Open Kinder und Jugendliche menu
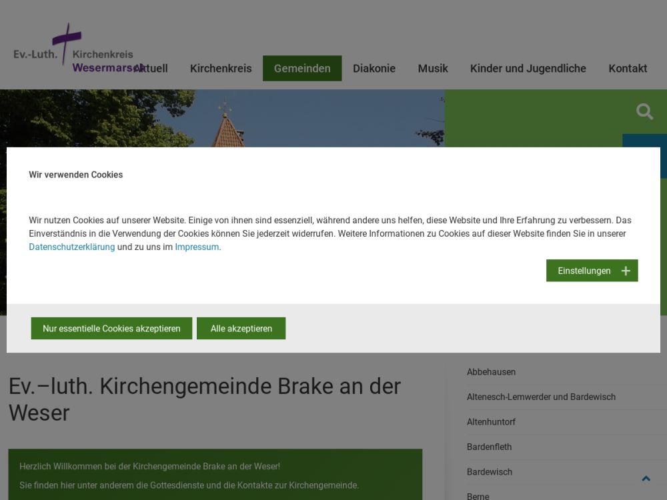This screenshot has width=667, height=500. click(528, 69)
